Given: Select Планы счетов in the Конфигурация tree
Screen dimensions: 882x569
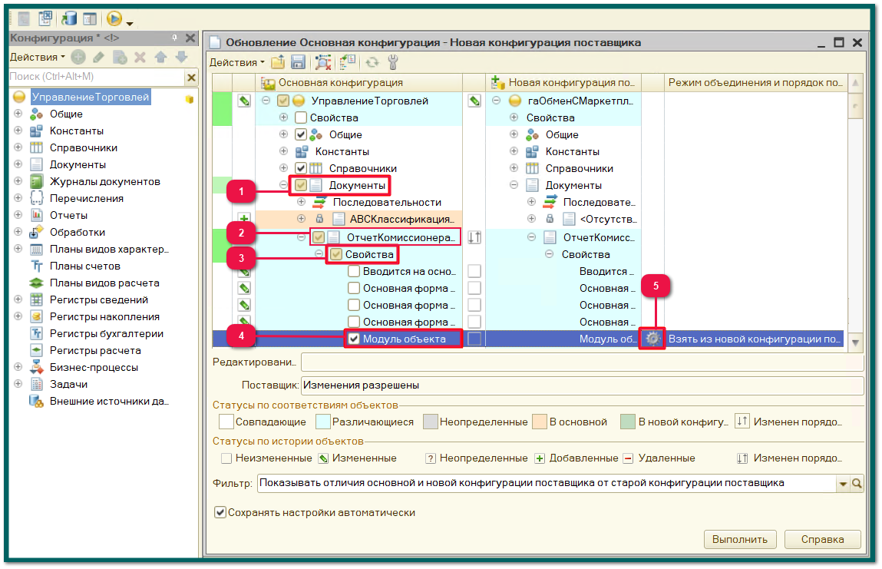Looking at the screenshot, I should 85,266.
